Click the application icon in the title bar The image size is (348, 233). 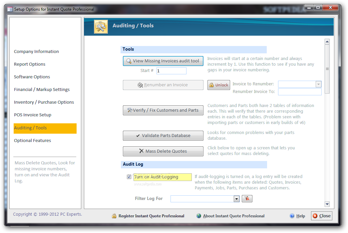(x=10, y=9)
